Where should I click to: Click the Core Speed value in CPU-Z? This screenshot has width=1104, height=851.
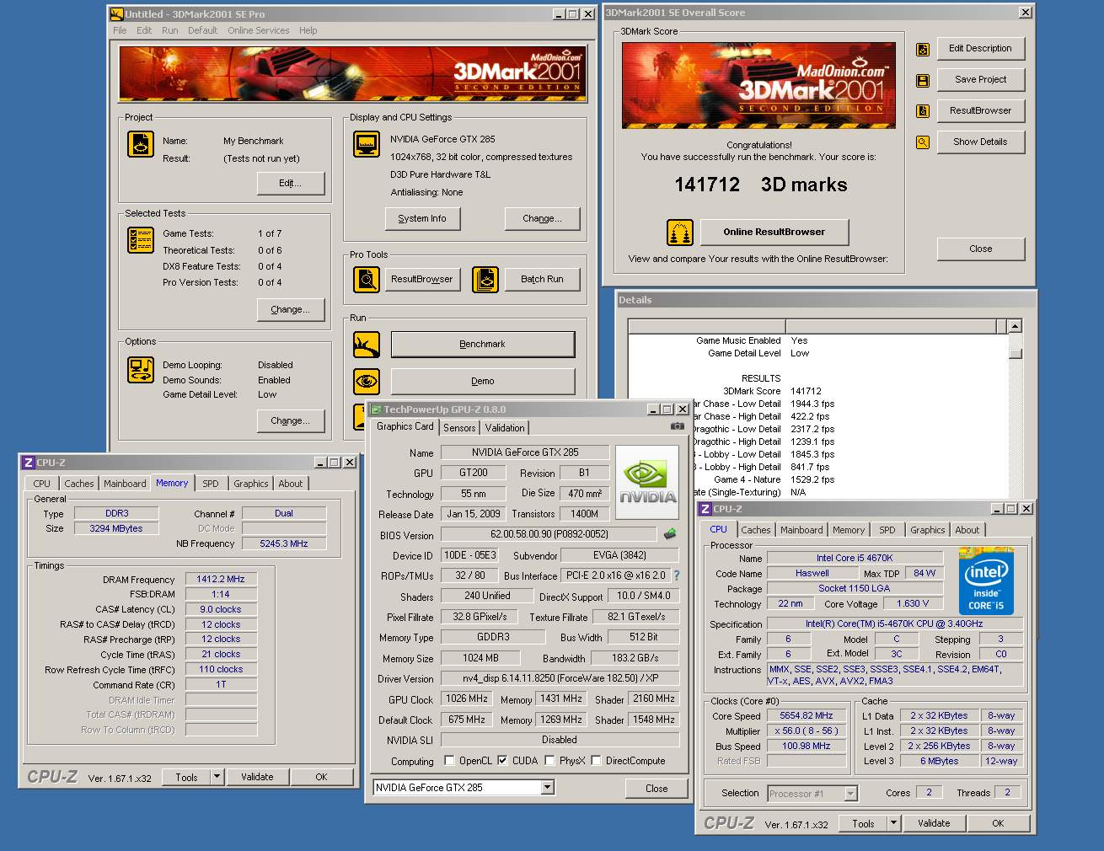click(807, 715)
